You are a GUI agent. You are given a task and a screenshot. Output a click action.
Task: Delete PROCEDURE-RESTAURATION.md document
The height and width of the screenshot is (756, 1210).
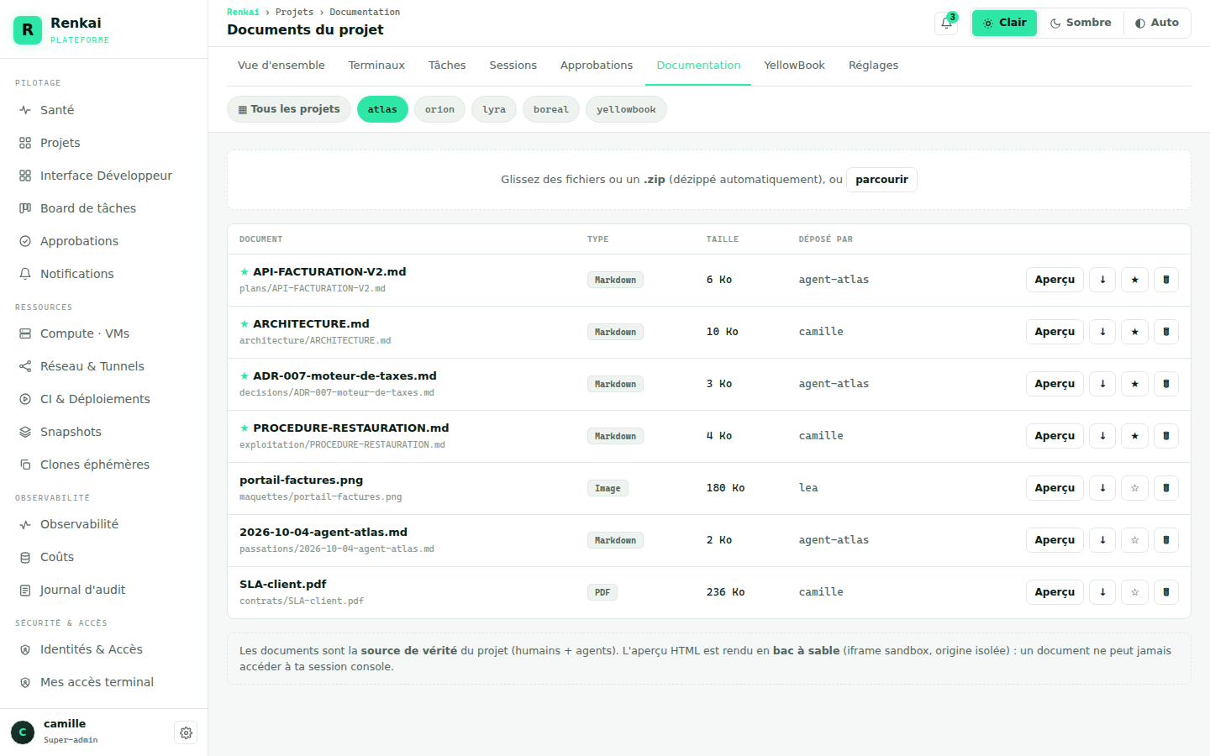(1166, 436)
